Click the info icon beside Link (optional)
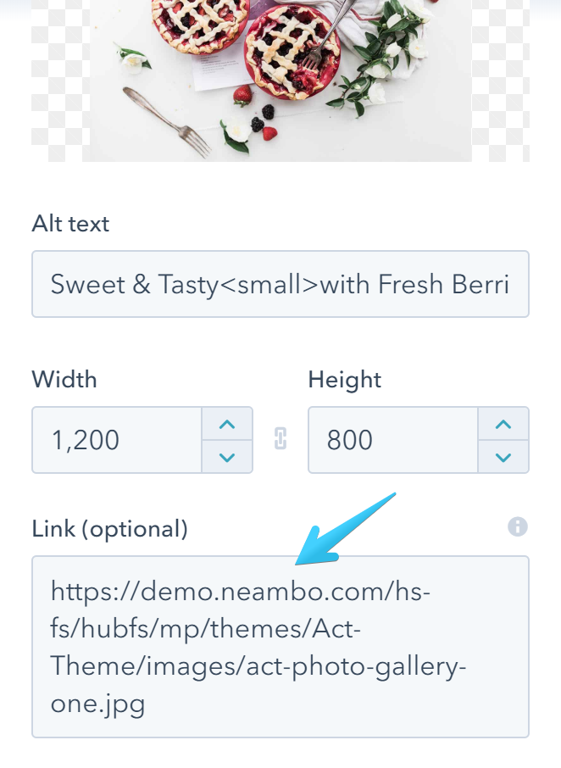The width and height of the screenshot is (561, 768). tap(517, 527)
